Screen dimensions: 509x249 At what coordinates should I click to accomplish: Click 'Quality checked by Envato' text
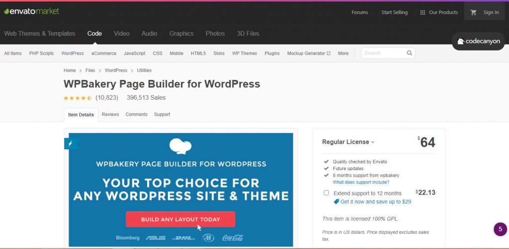tap(360, 162)
